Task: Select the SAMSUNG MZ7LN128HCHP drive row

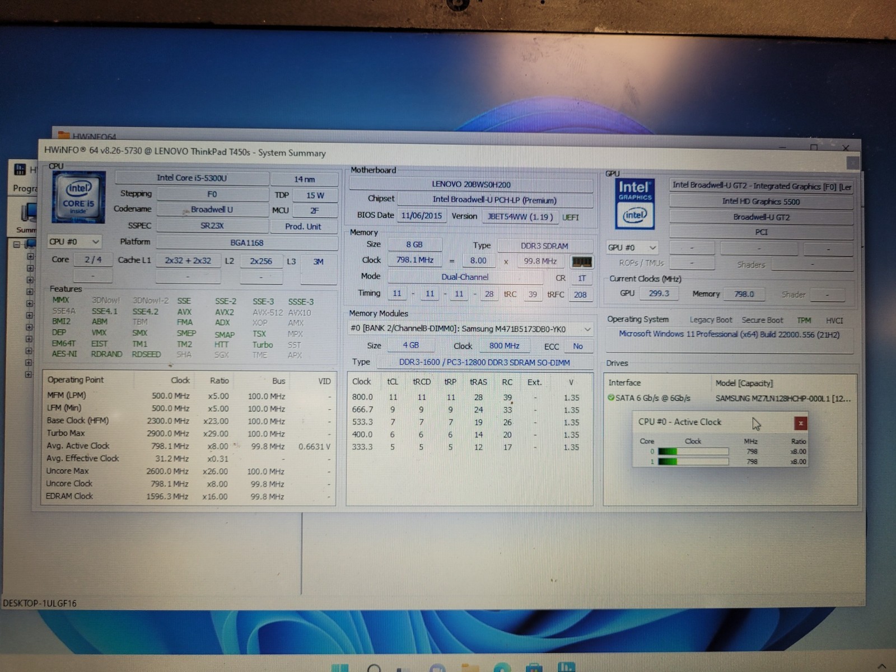Action: pyautogui.click(x=730, y=398)
